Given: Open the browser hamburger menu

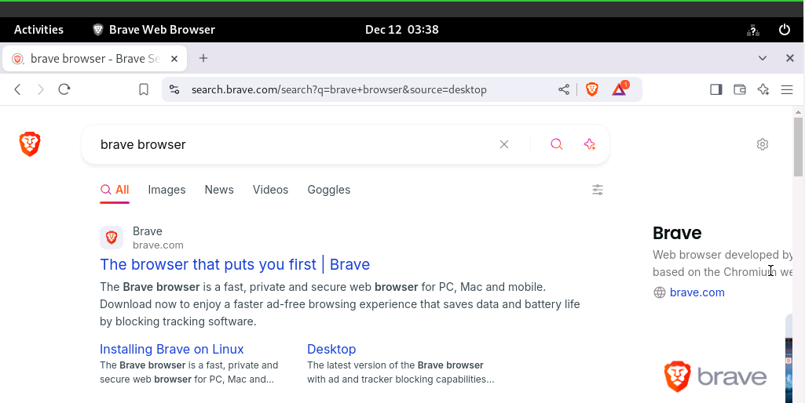Looking at the screenshot, I should [x=787, y=89].
